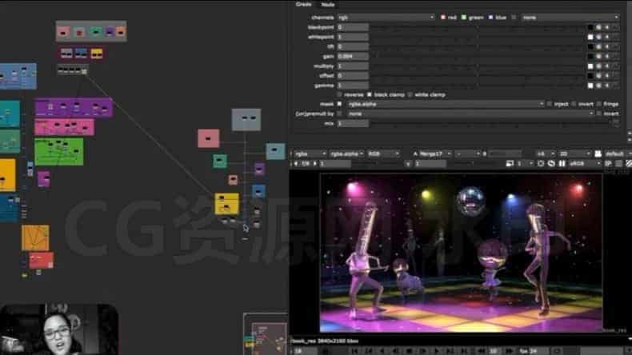The height and width of the screenshot is (355, 632).
Task: Switch to the Grade tab
Action: tap(303, 5)
